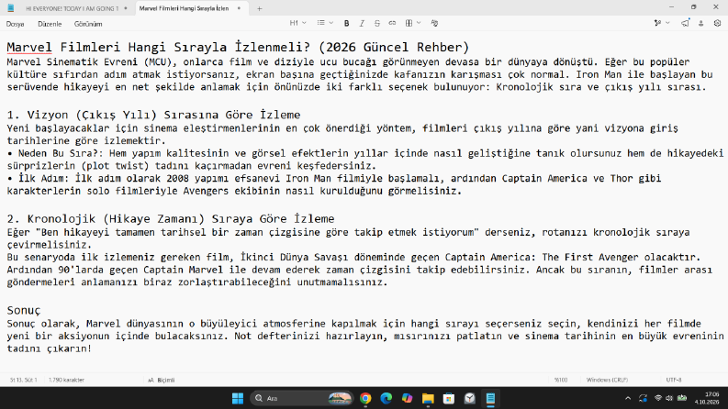Show hidden system tray icons chevron
Image resolution: width=728 pixels, height=409 pixels.
628,398
